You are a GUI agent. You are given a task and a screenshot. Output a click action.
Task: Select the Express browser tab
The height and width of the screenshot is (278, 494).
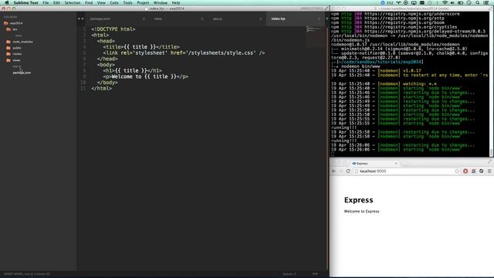(x=374, y=163)
